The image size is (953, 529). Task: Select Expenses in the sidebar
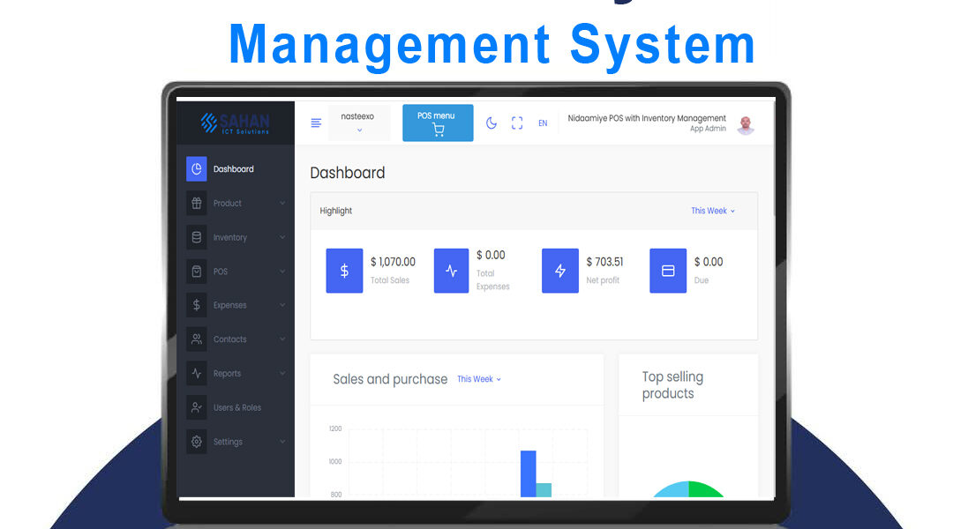point(229,305)
